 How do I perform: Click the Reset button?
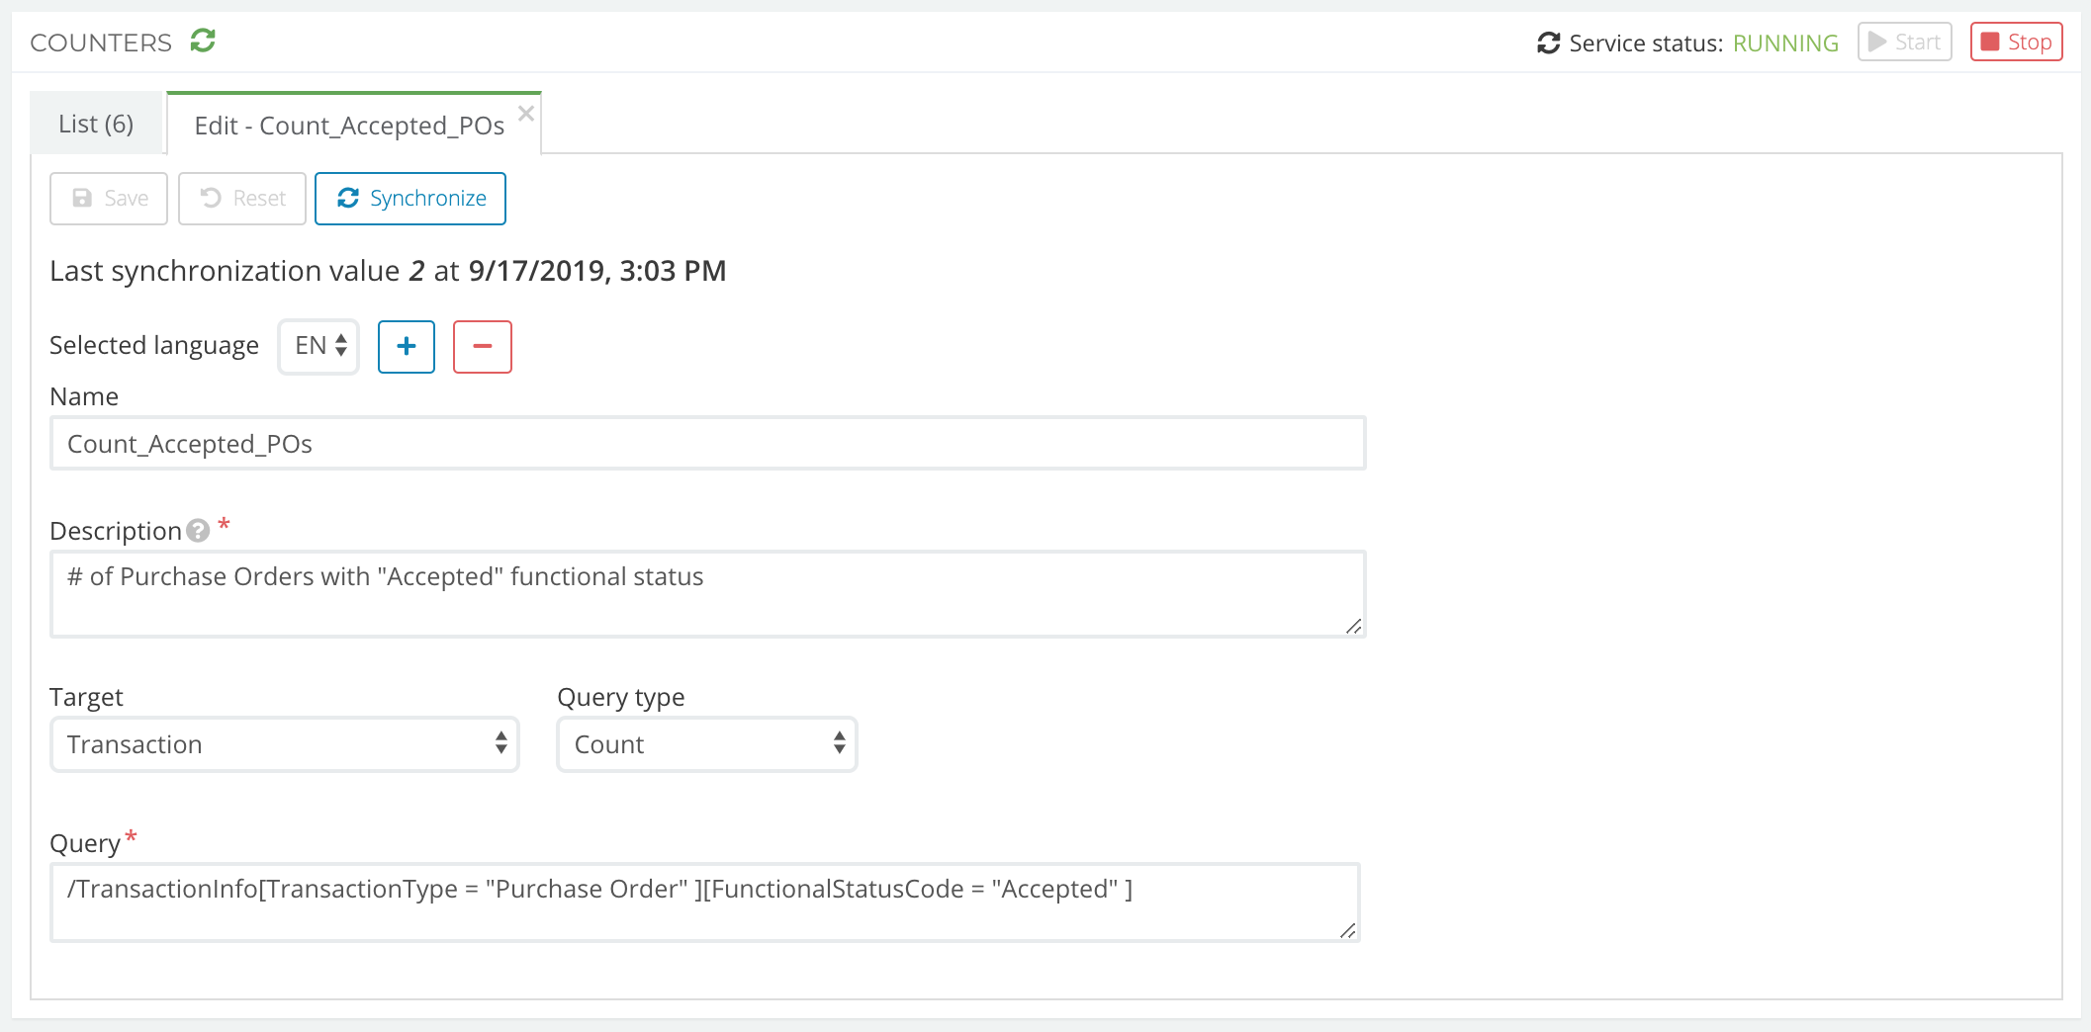[x=242, y=199]
